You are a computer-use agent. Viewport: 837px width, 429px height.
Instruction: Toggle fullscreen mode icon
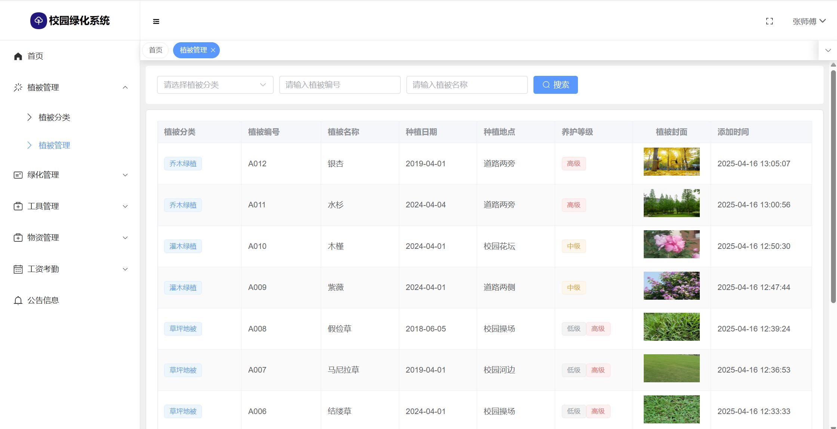(x=769, y=21)
